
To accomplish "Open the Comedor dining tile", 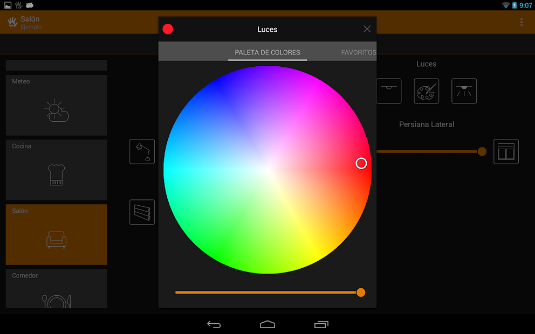I will click(56, 289).
